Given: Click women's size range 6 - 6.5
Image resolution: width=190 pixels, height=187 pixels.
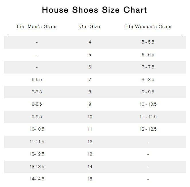Looking at the screenshot, I should pos(148,55).
